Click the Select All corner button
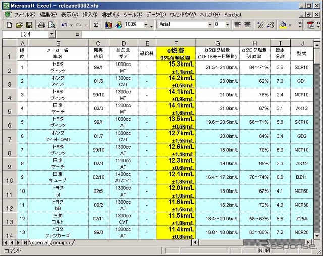323x256 pixels. [10, 43]
